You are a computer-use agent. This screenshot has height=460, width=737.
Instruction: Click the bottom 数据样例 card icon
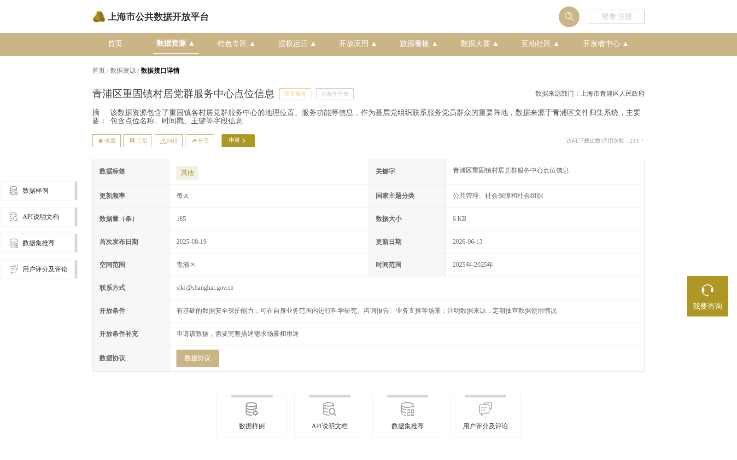(252, 409)
